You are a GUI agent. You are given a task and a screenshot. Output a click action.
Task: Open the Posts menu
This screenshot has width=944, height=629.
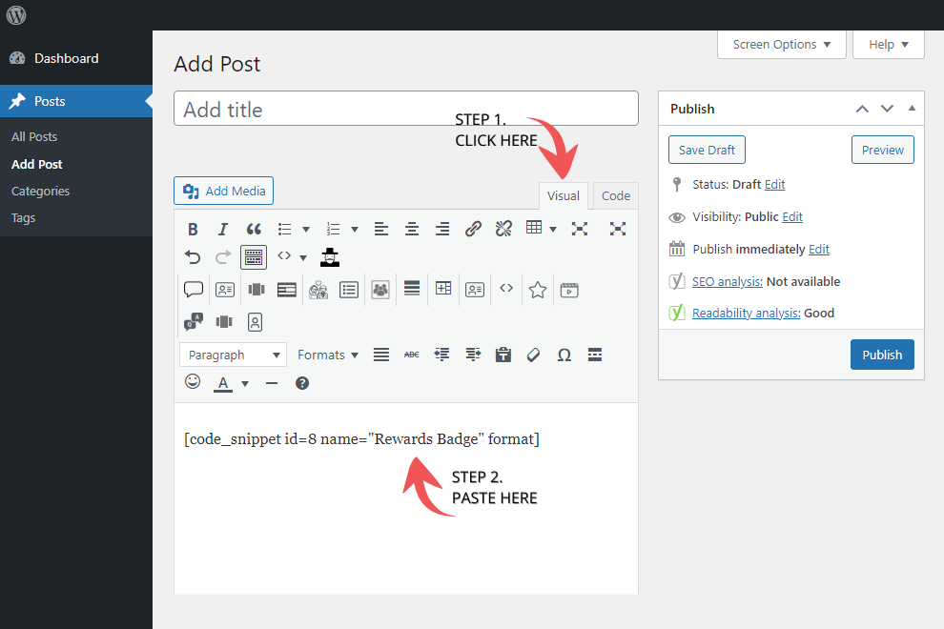pos(76,101)
